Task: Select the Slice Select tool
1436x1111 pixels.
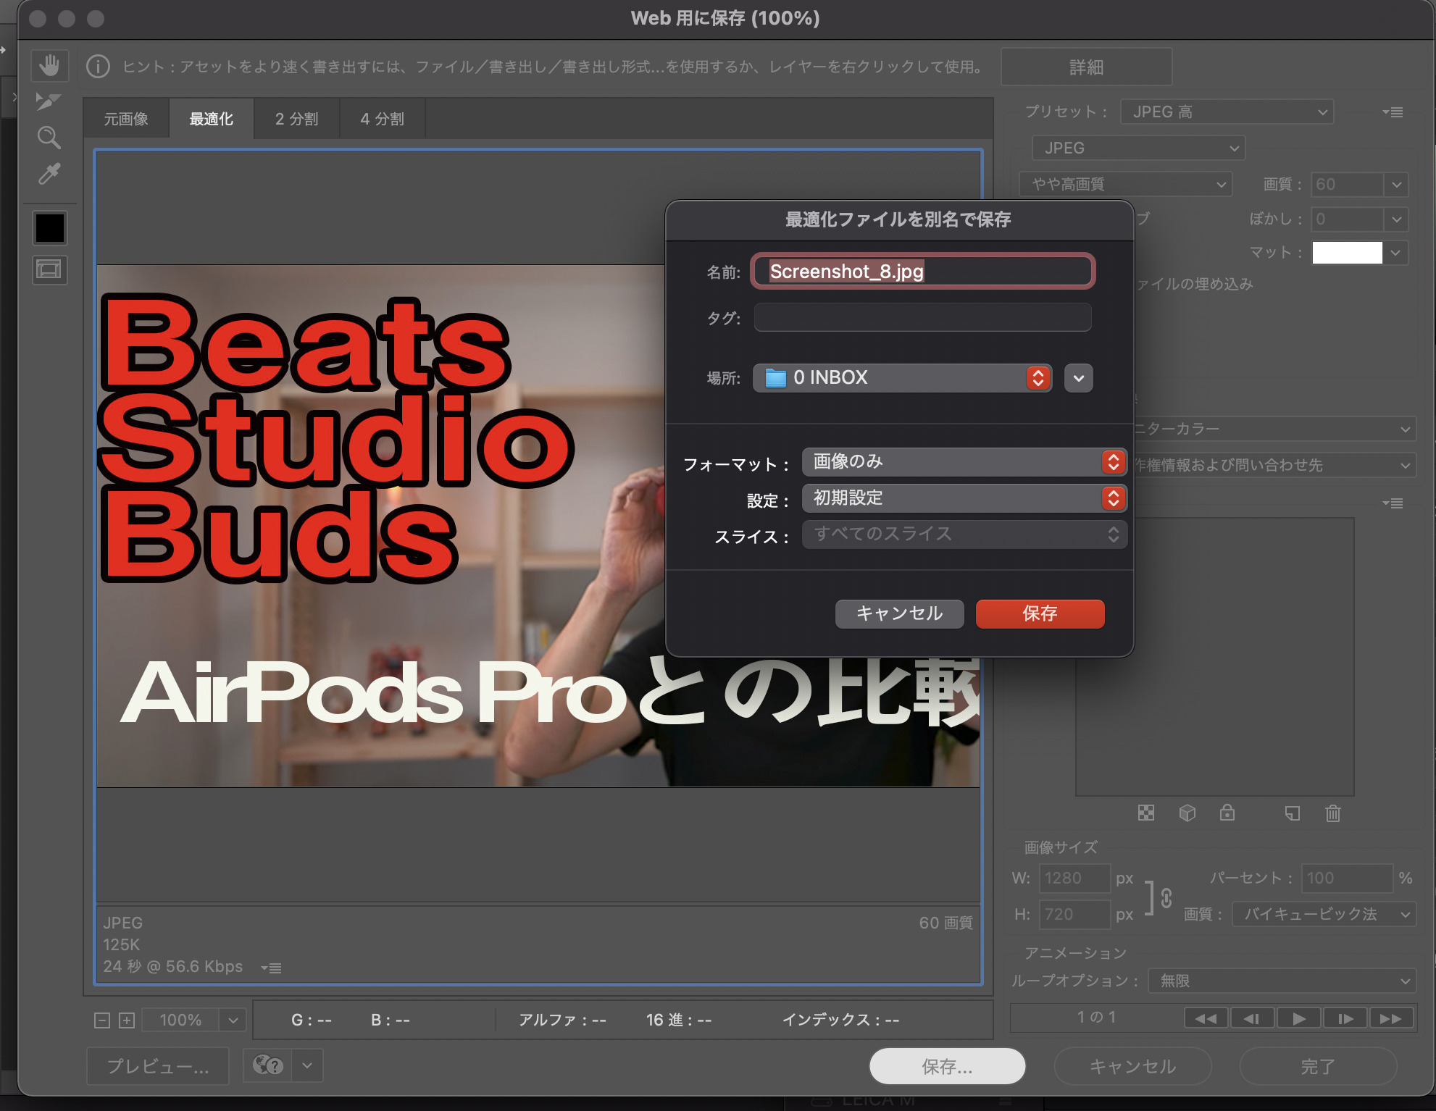Action: pyautogui.click(x=49, y=101)
